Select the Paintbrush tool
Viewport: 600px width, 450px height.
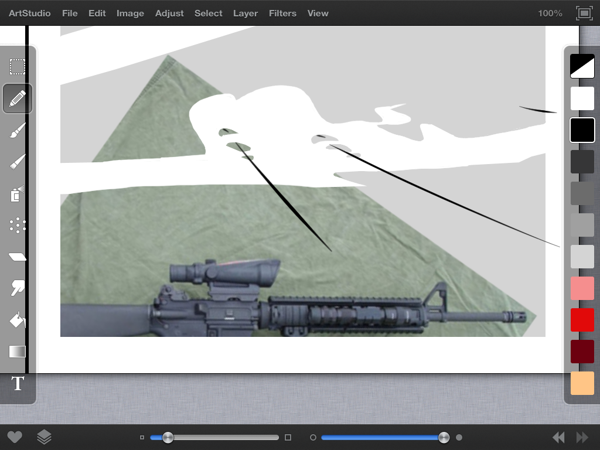coord(17,131)
